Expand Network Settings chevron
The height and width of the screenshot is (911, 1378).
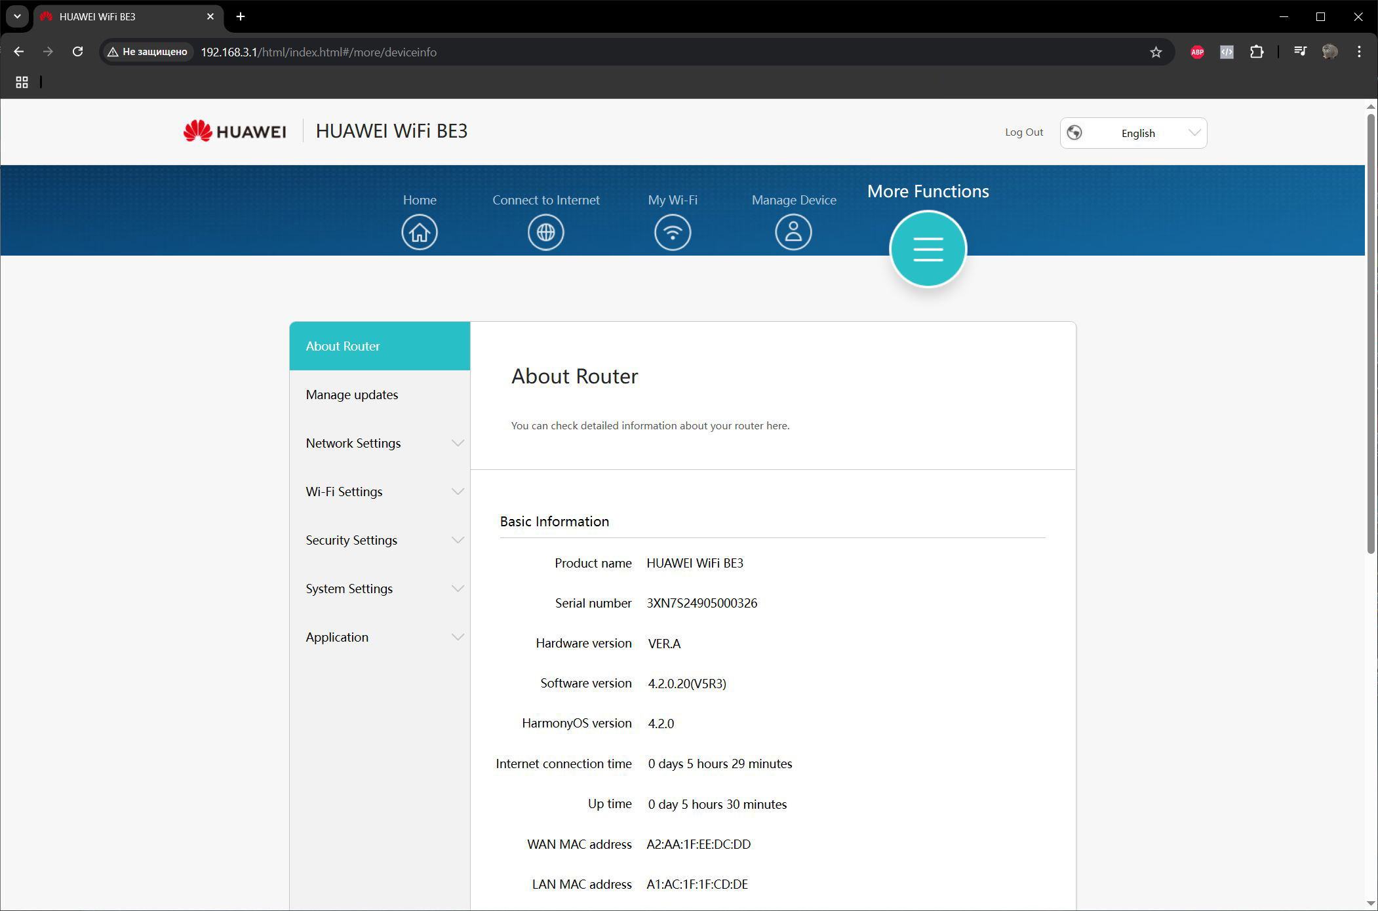(x=458, y=443)
